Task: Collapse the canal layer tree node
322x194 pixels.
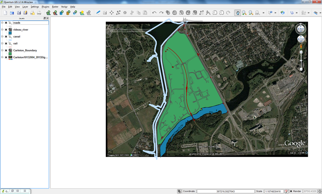Action: [2, 37]
